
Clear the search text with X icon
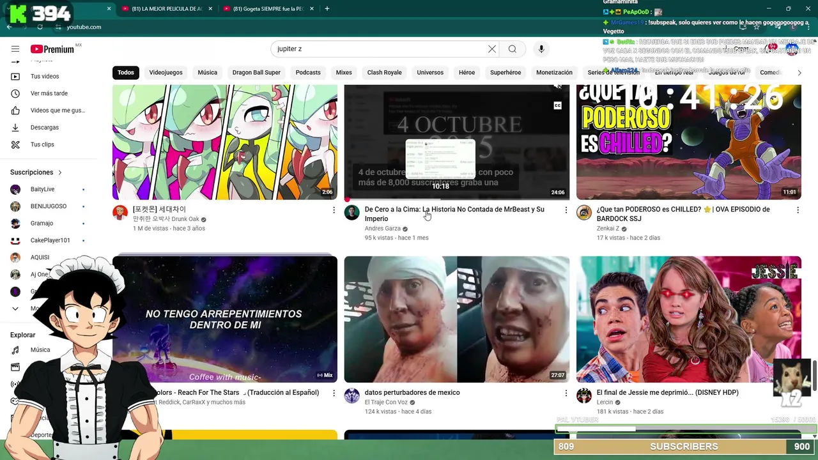click(492, 49)
